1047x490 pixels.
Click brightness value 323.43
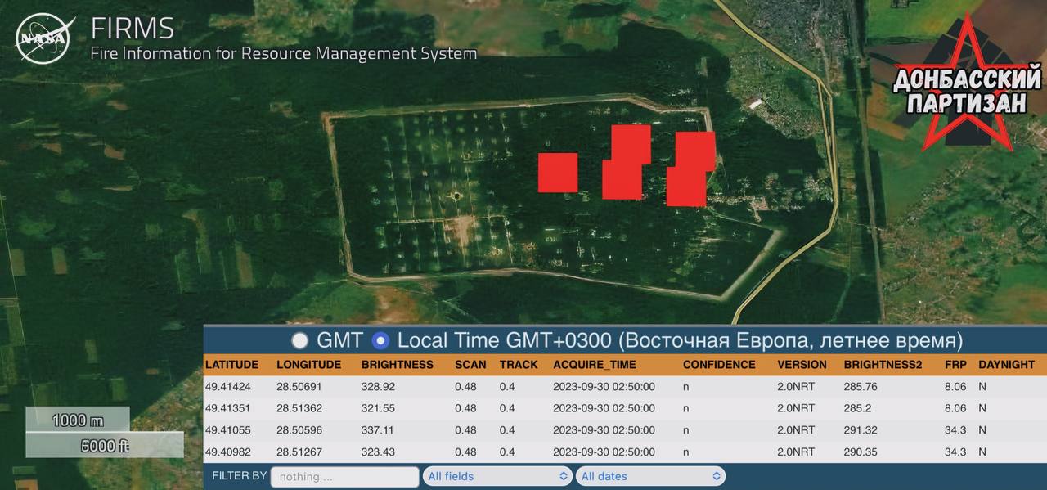[378, 452]
